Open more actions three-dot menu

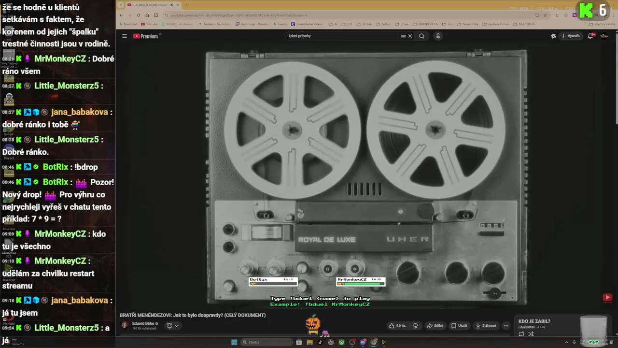506,326
